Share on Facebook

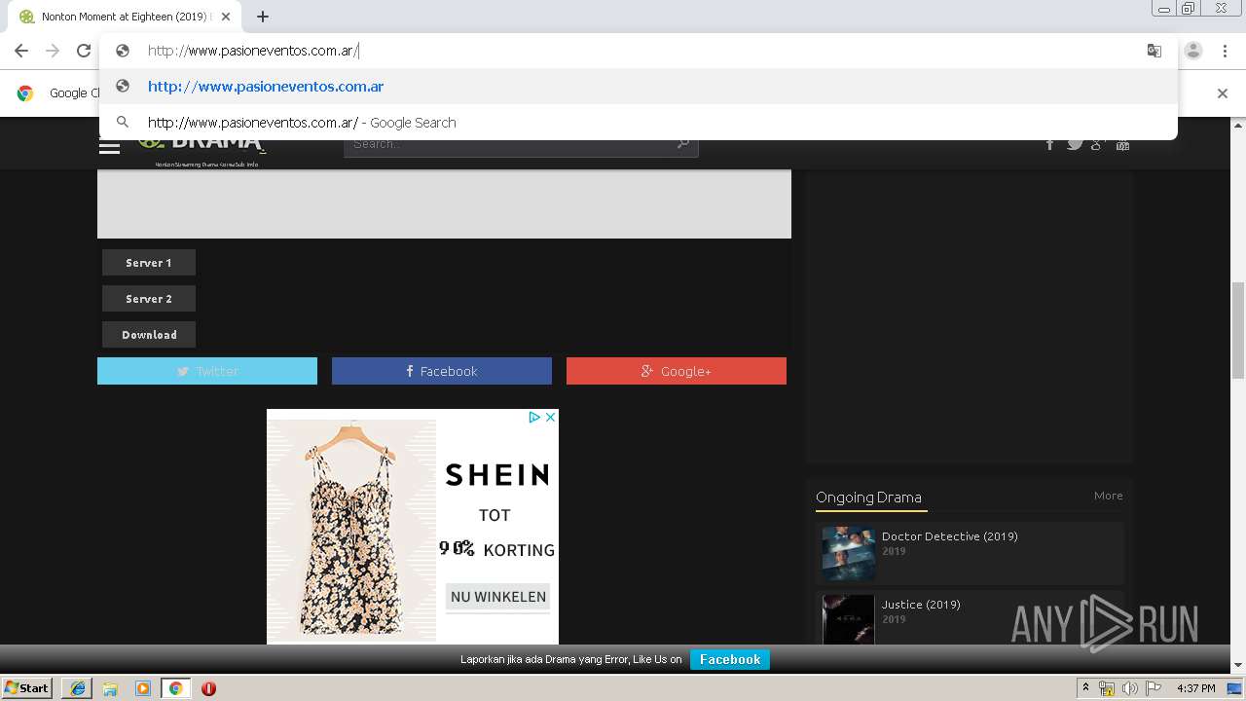[x=442, y=371]
